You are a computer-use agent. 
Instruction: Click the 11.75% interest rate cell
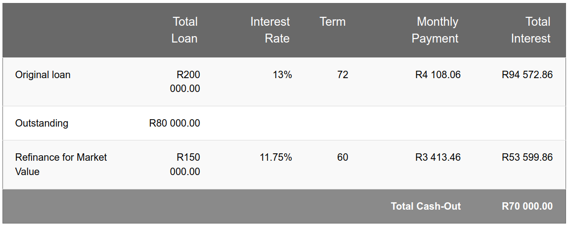coord(276,157)
